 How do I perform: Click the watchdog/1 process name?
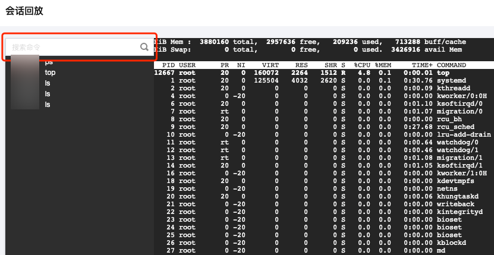458,150
